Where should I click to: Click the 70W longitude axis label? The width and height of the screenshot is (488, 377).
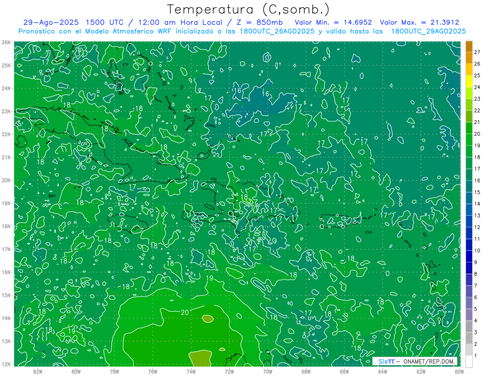(268, 371)
